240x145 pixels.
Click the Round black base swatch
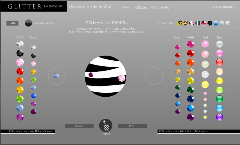[x=28, y=23]
